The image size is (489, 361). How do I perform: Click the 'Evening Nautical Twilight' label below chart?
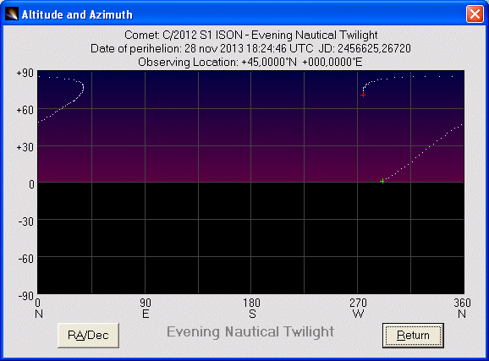[250, 331]
